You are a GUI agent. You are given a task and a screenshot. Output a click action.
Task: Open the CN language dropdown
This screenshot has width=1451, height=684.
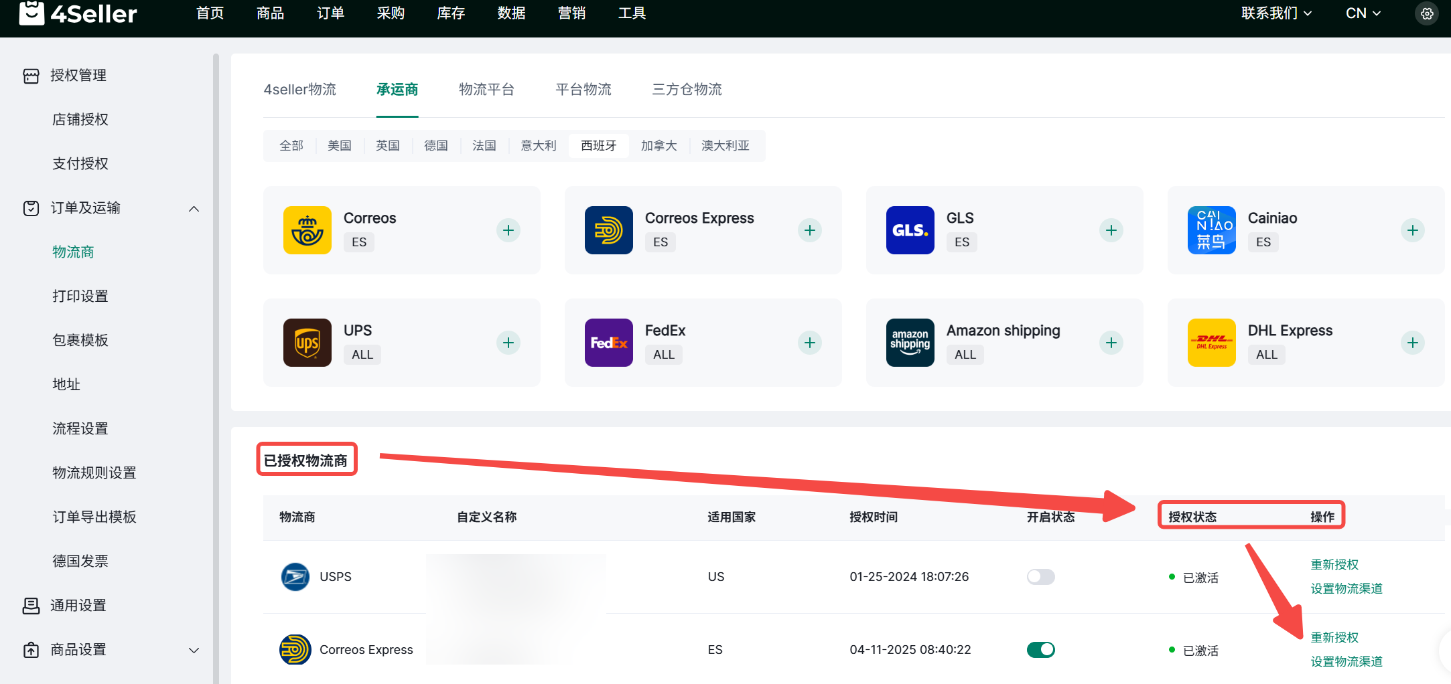click(x=1363, y=13)
